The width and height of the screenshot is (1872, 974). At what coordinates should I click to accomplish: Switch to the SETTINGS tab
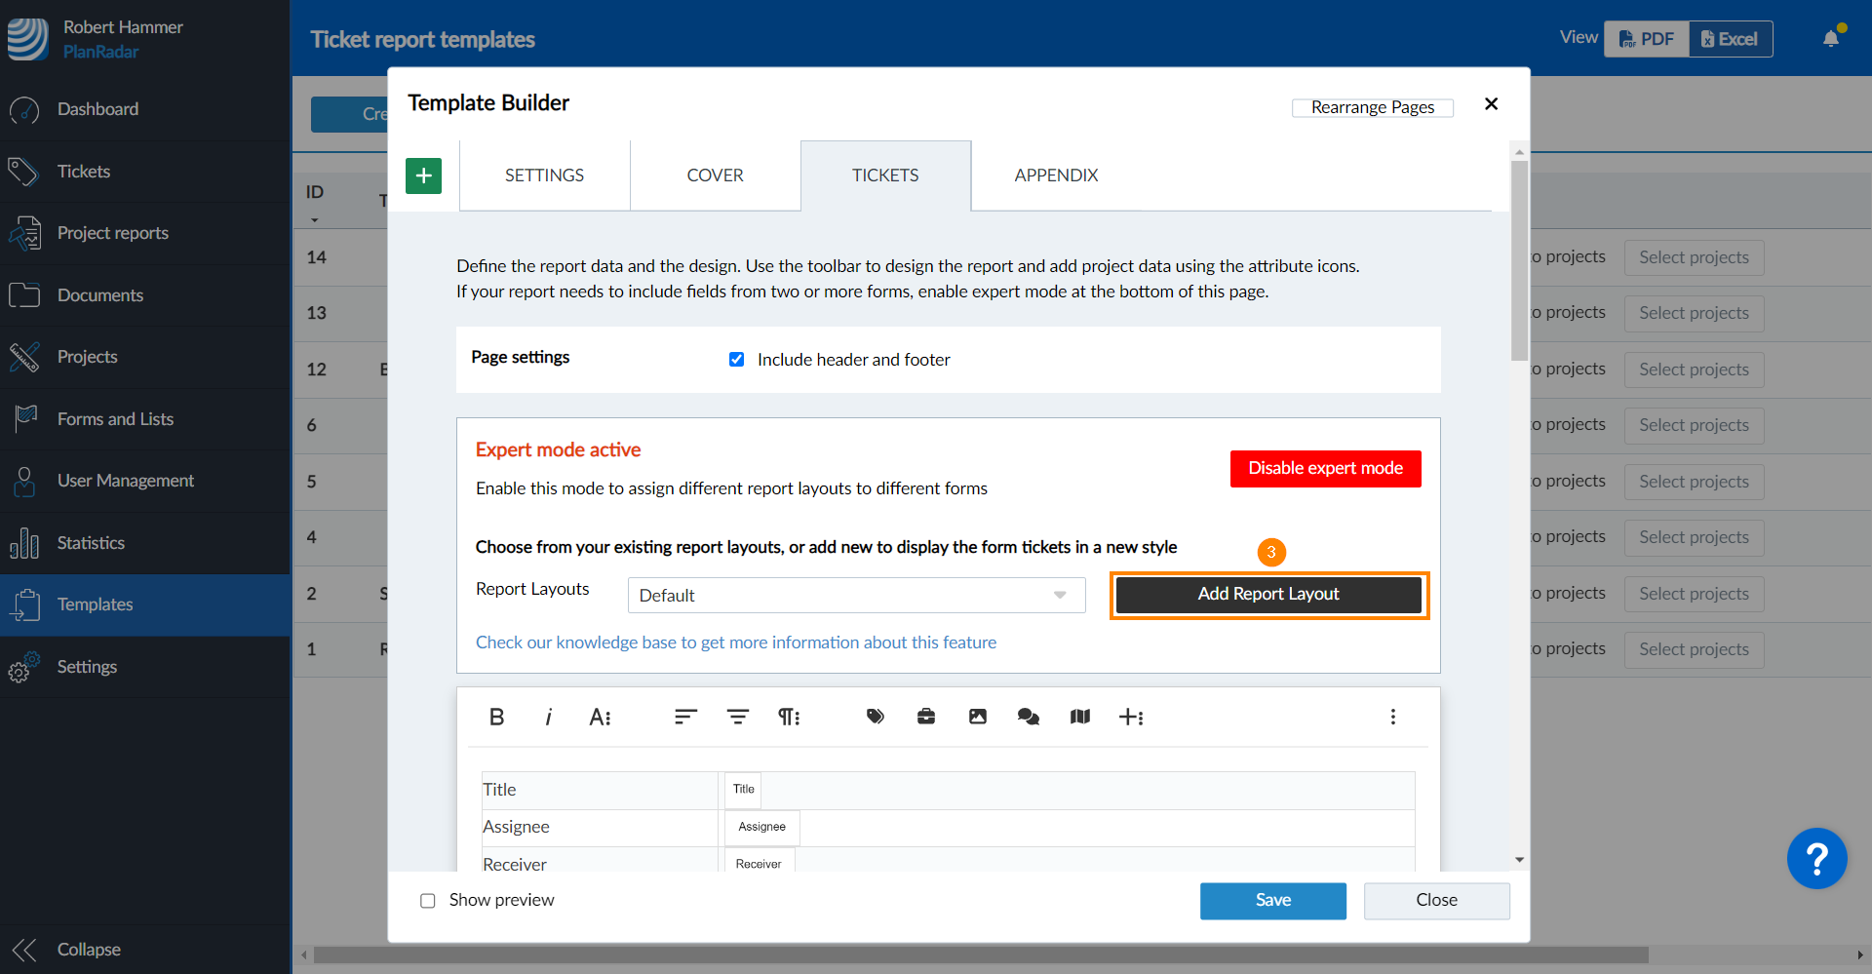pyautogui.click(x=544, y=175)
